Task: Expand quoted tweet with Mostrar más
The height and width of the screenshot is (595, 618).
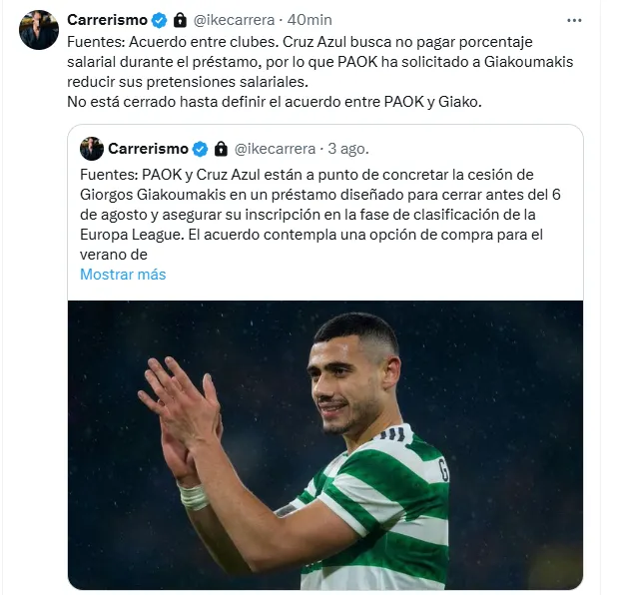Action: point(123,275)
